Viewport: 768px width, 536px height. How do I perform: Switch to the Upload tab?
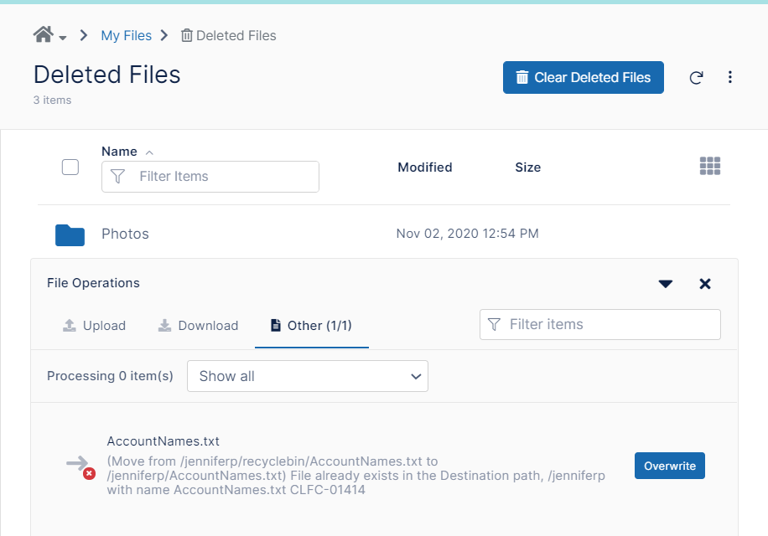click(95, 326)
